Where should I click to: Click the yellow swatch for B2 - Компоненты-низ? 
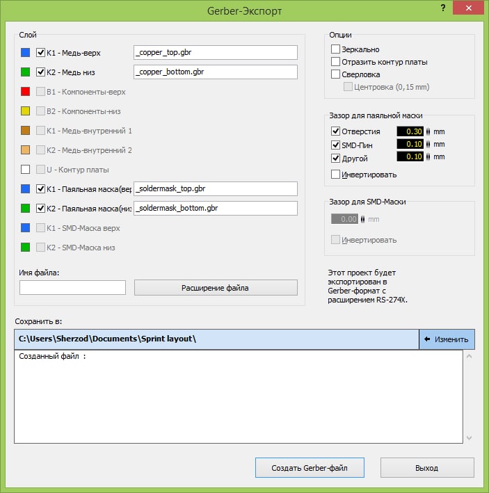pyautogui.click(x=26, y=111)
